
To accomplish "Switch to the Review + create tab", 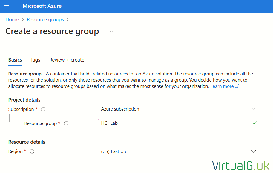I will tap(67, 60).
